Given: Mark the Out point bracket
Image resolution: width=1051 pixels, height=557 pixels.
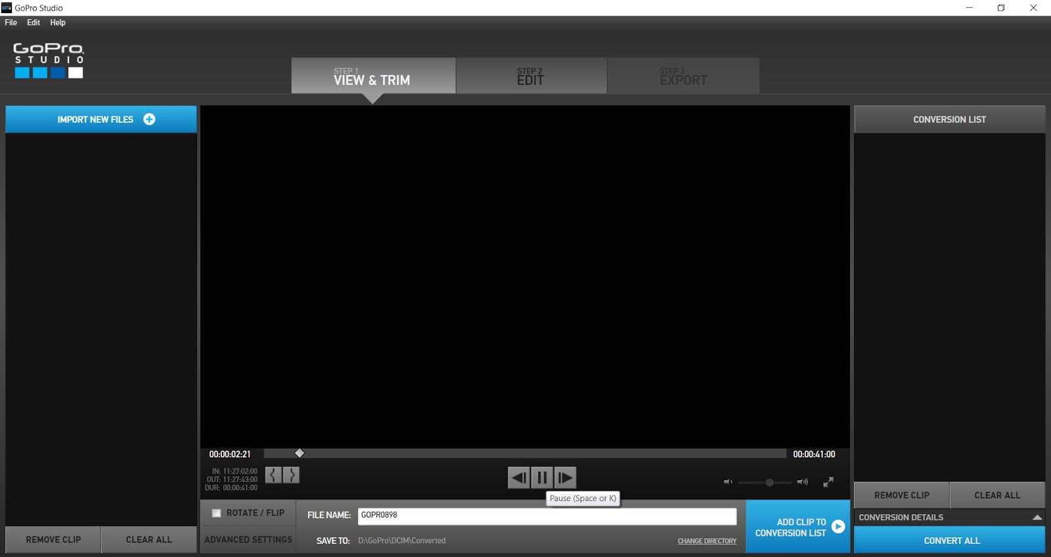Looking at the screenshot, I should coord(291,475).
